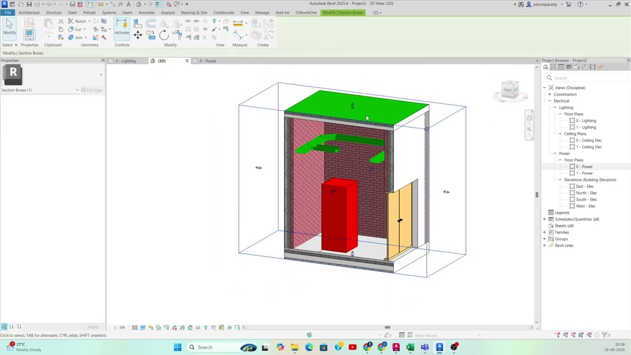Select 1 - Lighting floor plan
The height and width of the screenshot is (355, 631).
[586, 127]
